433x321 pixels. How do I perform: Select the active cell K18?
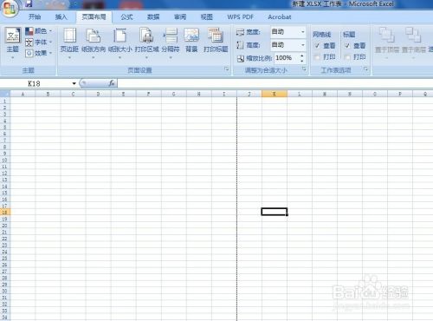pos(275,212)
